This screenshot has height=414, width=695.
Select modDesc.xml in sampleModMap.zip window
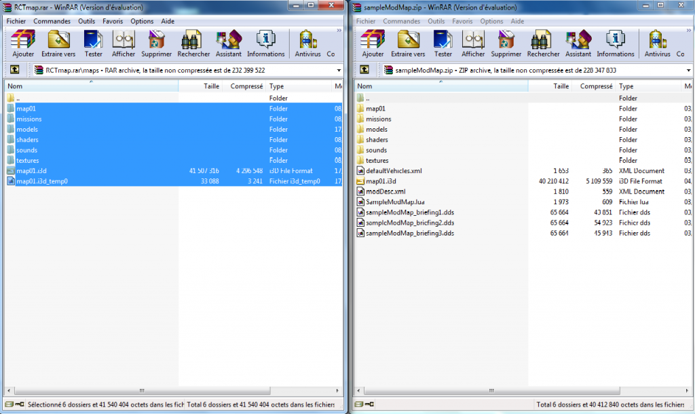(386, 191)
